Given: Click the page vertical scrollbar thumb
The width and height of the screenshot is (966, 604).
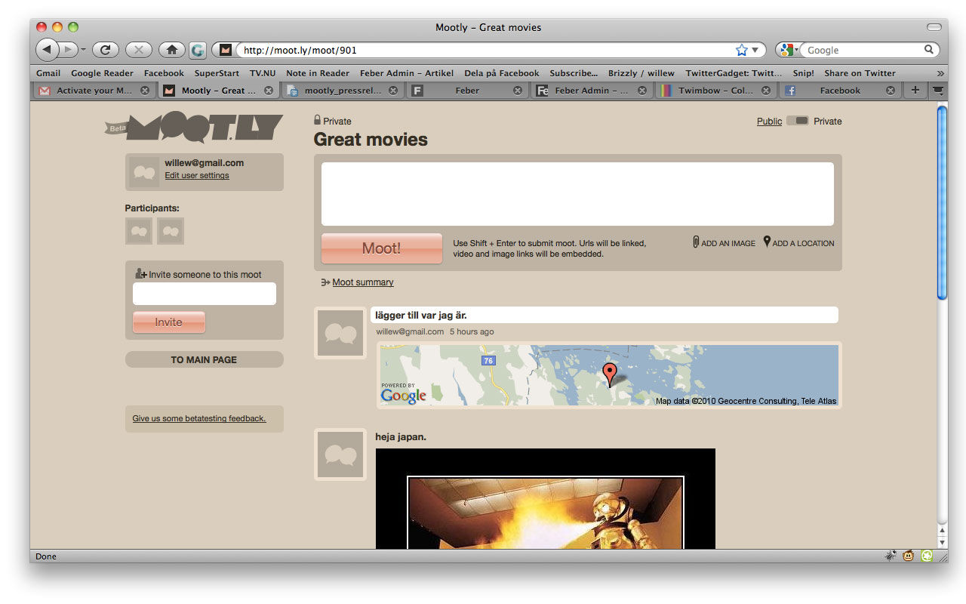Looking at the screenshot, I should (941, 202).
